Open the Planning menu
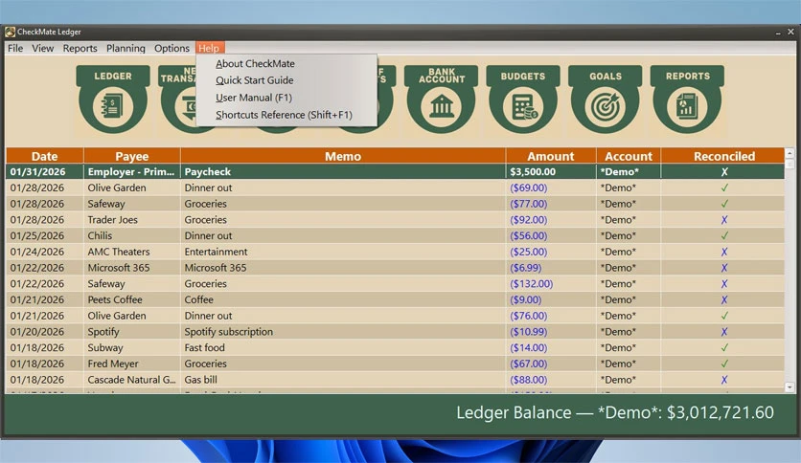This screenshot has height=463, width=801. (126, 48)
